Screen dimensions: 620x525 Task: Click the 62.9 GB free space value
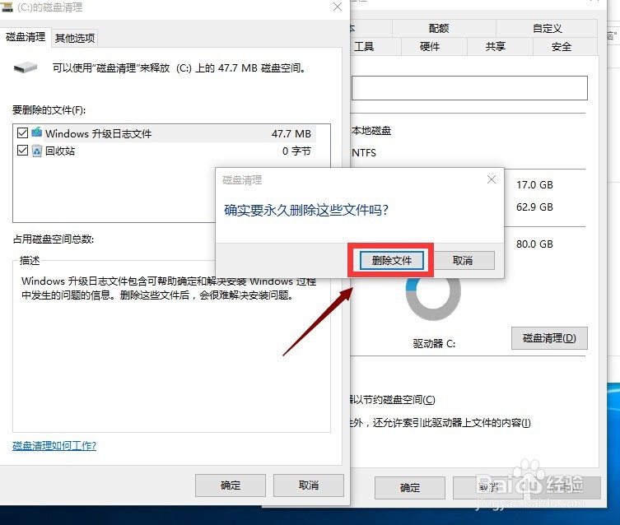click(x=534, y=207)
